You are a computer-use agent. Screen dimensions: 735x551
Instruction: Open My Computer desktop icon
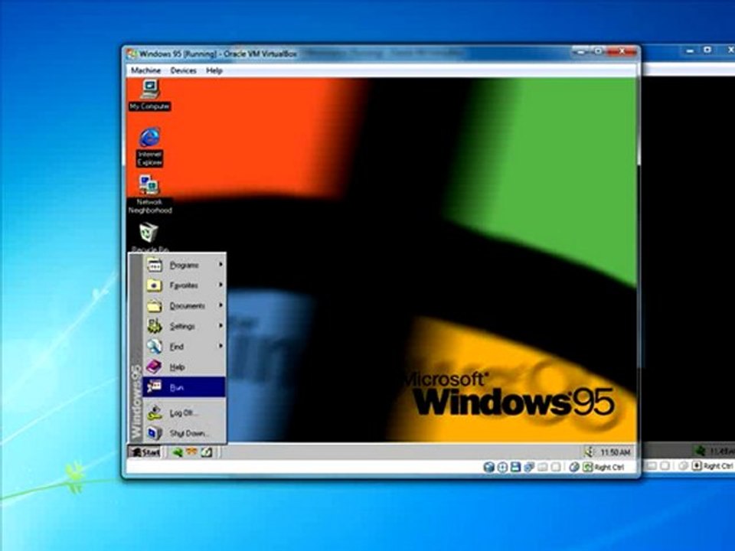[x=150, y=95]
